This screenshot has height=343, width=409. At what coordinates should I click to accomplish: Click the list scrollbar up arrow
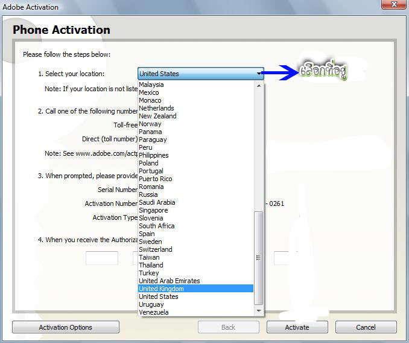pos(259,86)
